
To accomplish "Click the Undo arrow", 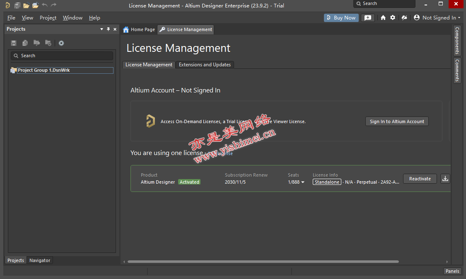I will pyautogui.click(x=45, y=5).
